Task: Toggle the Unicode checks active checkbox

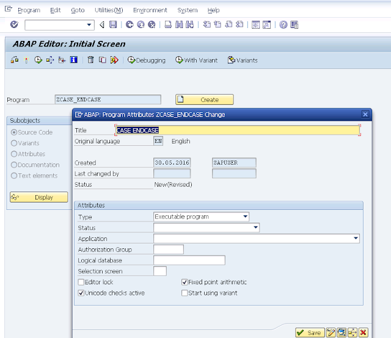Action: 81,293
